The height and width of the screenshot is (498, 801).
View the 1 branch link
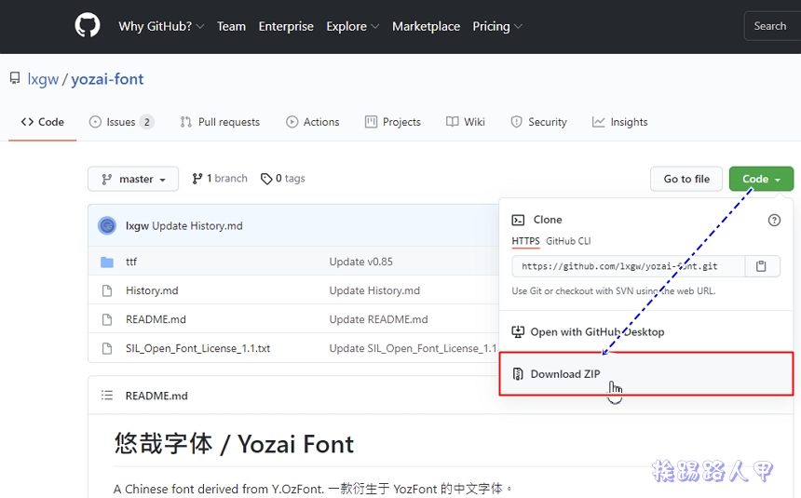(x=220, y=179)
